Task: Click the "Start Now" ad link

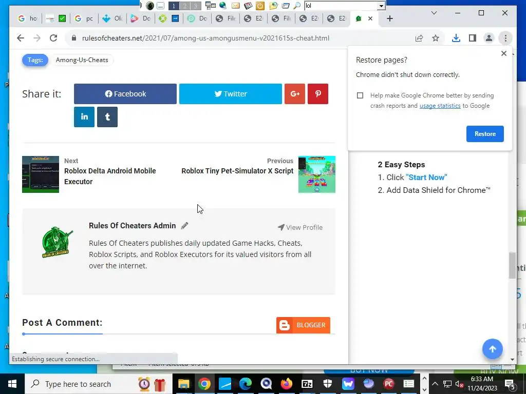Action: (x=426, y=177)
